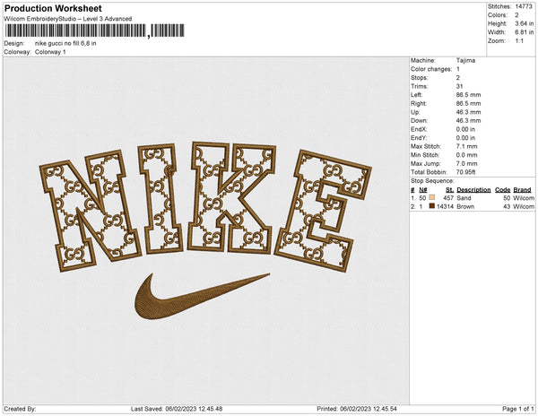Image resolution: width=538 pixels, height=416 pixels.
Task: Click the 'Created By:' footer label
Action: (20, 409)
